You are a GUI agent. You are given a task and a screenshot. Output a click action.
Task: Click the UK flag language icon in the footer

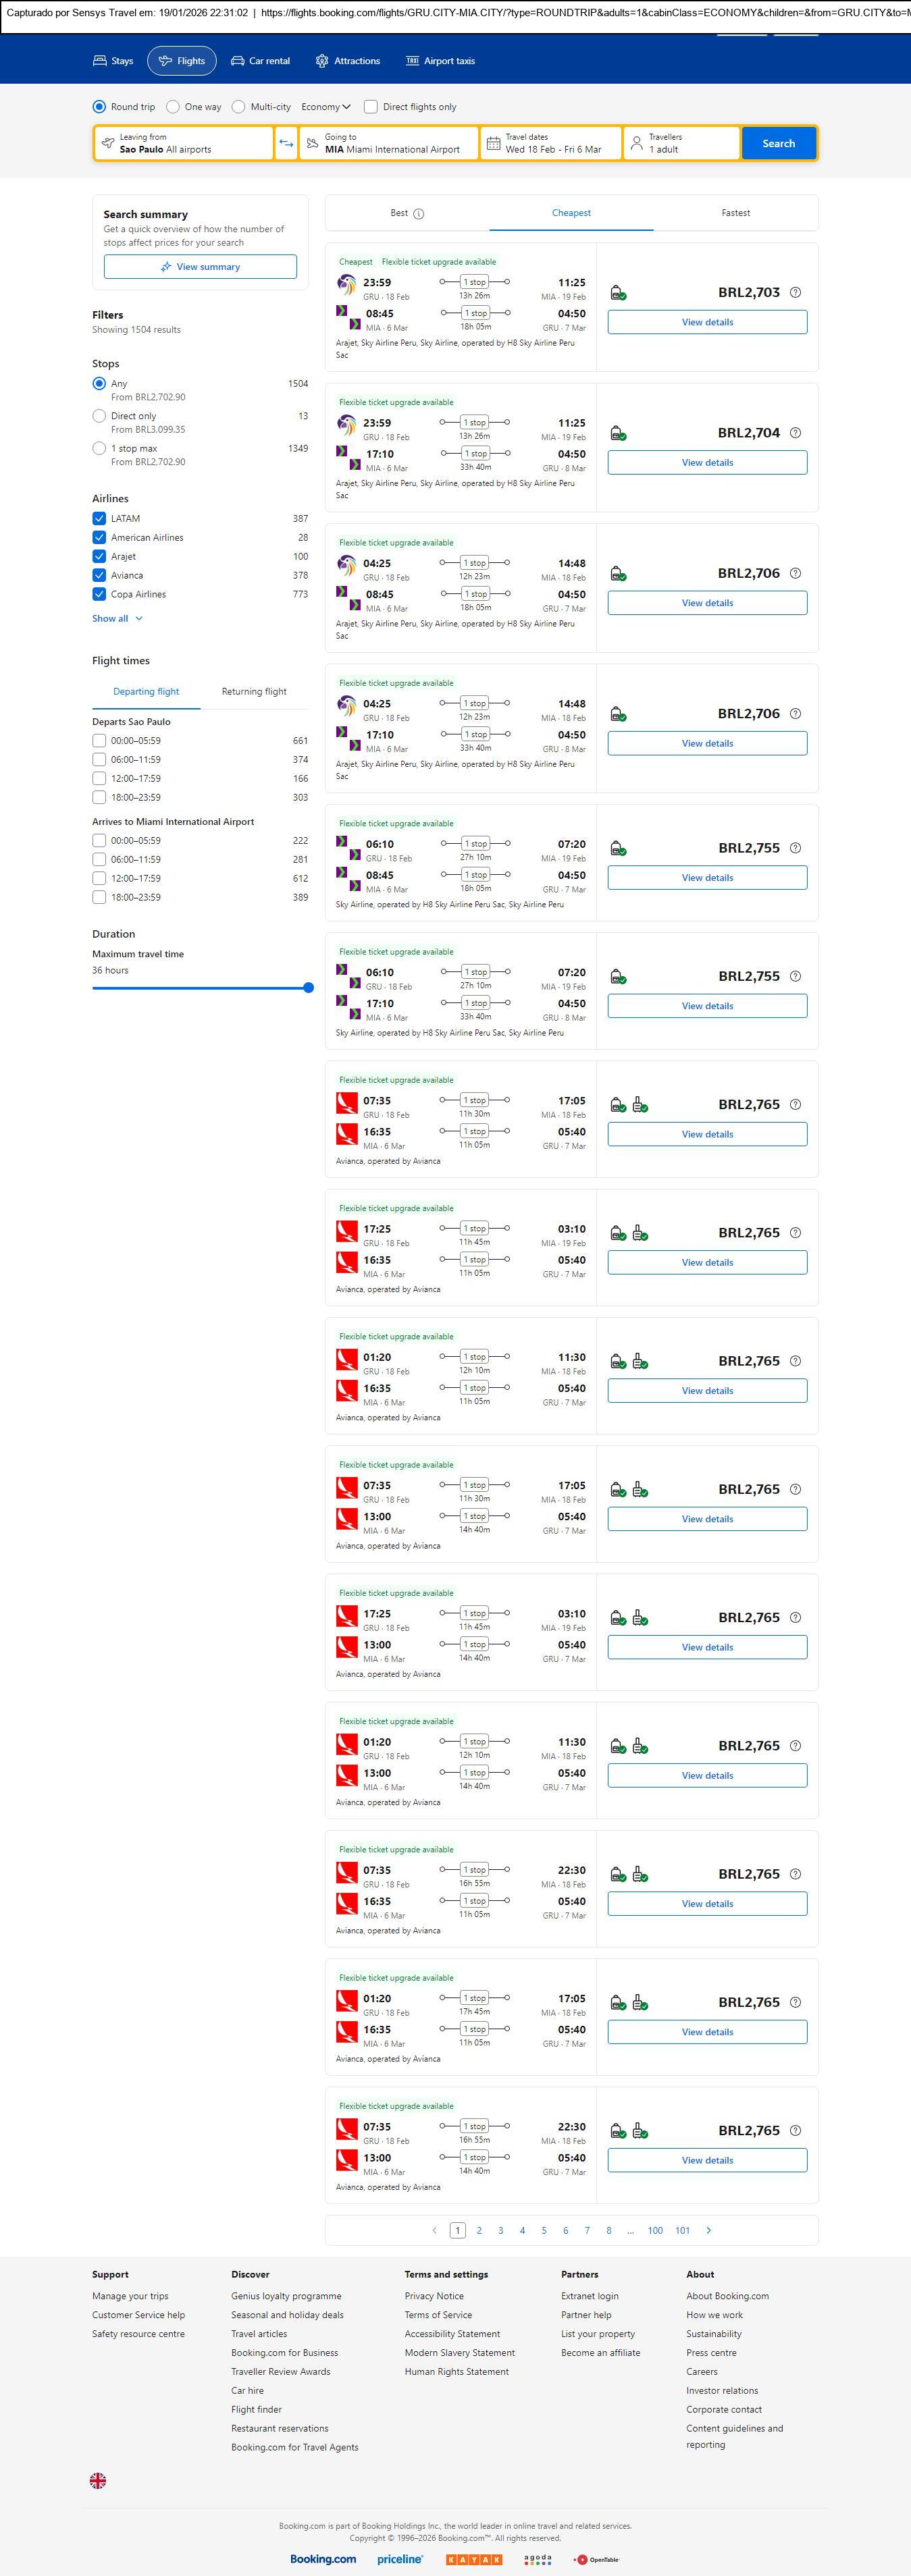click(98, 2480)
